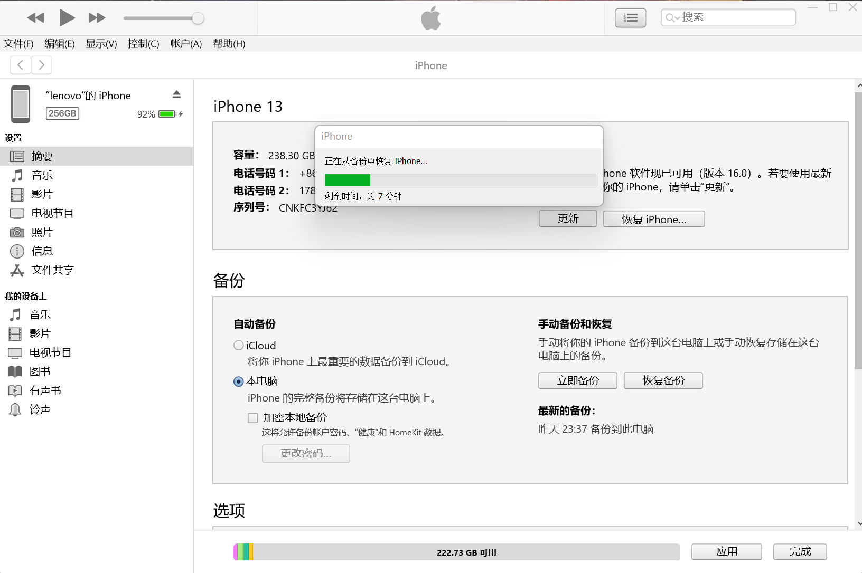Click the 搜索 search field
Screen dimensions: 862x573
click(728, 17)
